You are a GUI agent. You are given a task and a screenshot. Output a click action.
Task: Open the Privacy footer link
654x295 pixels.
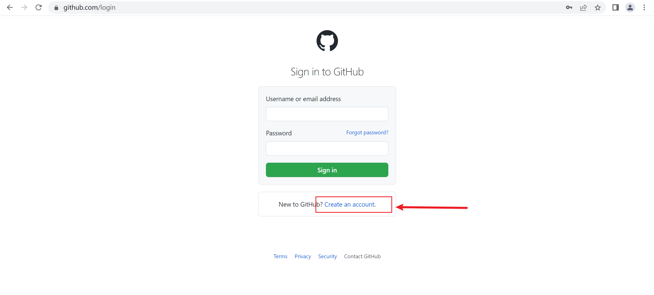[303, 256]
